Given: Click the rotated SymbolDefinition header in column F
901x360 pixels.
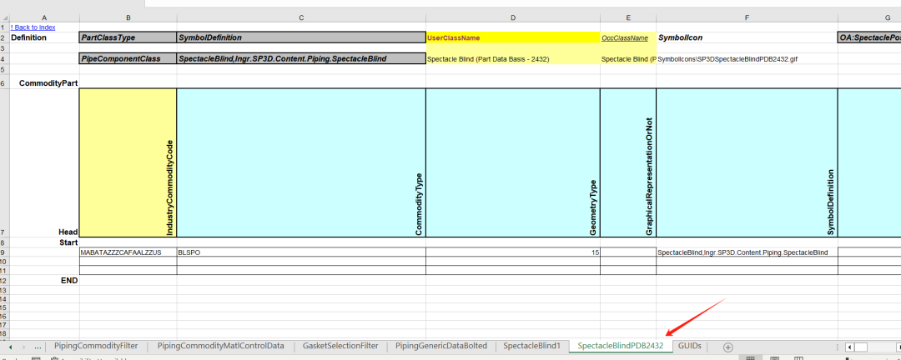Looking at the screenshot, I should tap(747, 163).
